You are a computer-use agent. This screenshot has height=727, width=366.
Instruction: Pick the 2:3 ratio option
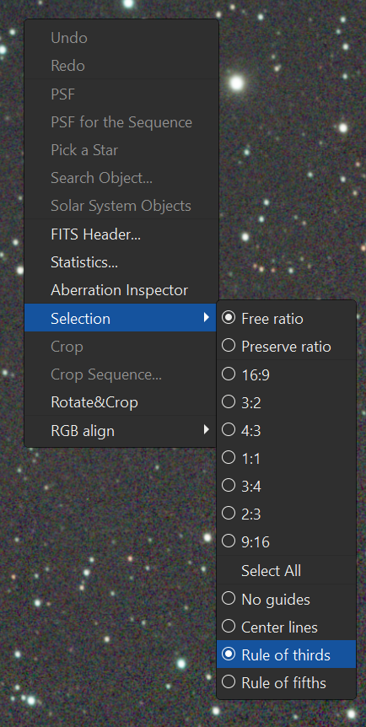pos(286,514)
